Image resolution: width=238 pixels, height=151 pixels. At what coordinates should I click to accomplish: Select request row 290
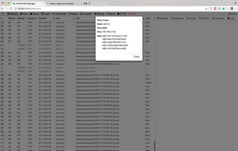(x=77, y=64)
